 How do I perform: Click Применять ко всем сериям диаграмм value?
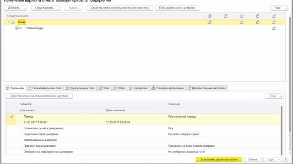pos(191,146)
